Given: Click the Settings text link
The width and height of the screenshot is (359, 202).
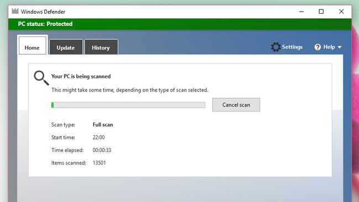Looking at the screenshot, I should [x=292, y=47].
